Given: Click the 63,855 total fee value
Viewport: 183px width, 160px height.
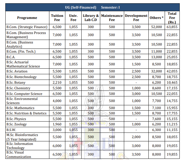Looking at the screenshot, I should point(172,27).
